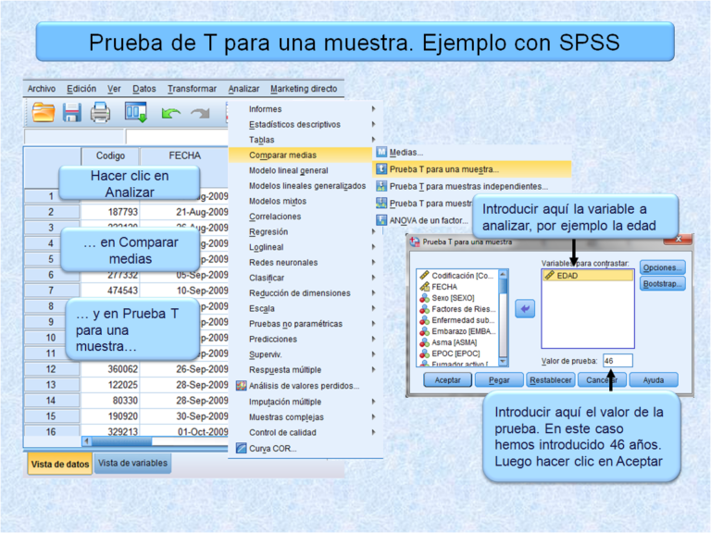Expand the Estadísticos descriptivos submenu
The image size is (711, 533).
pyautogui.click(x=373, y=124)
